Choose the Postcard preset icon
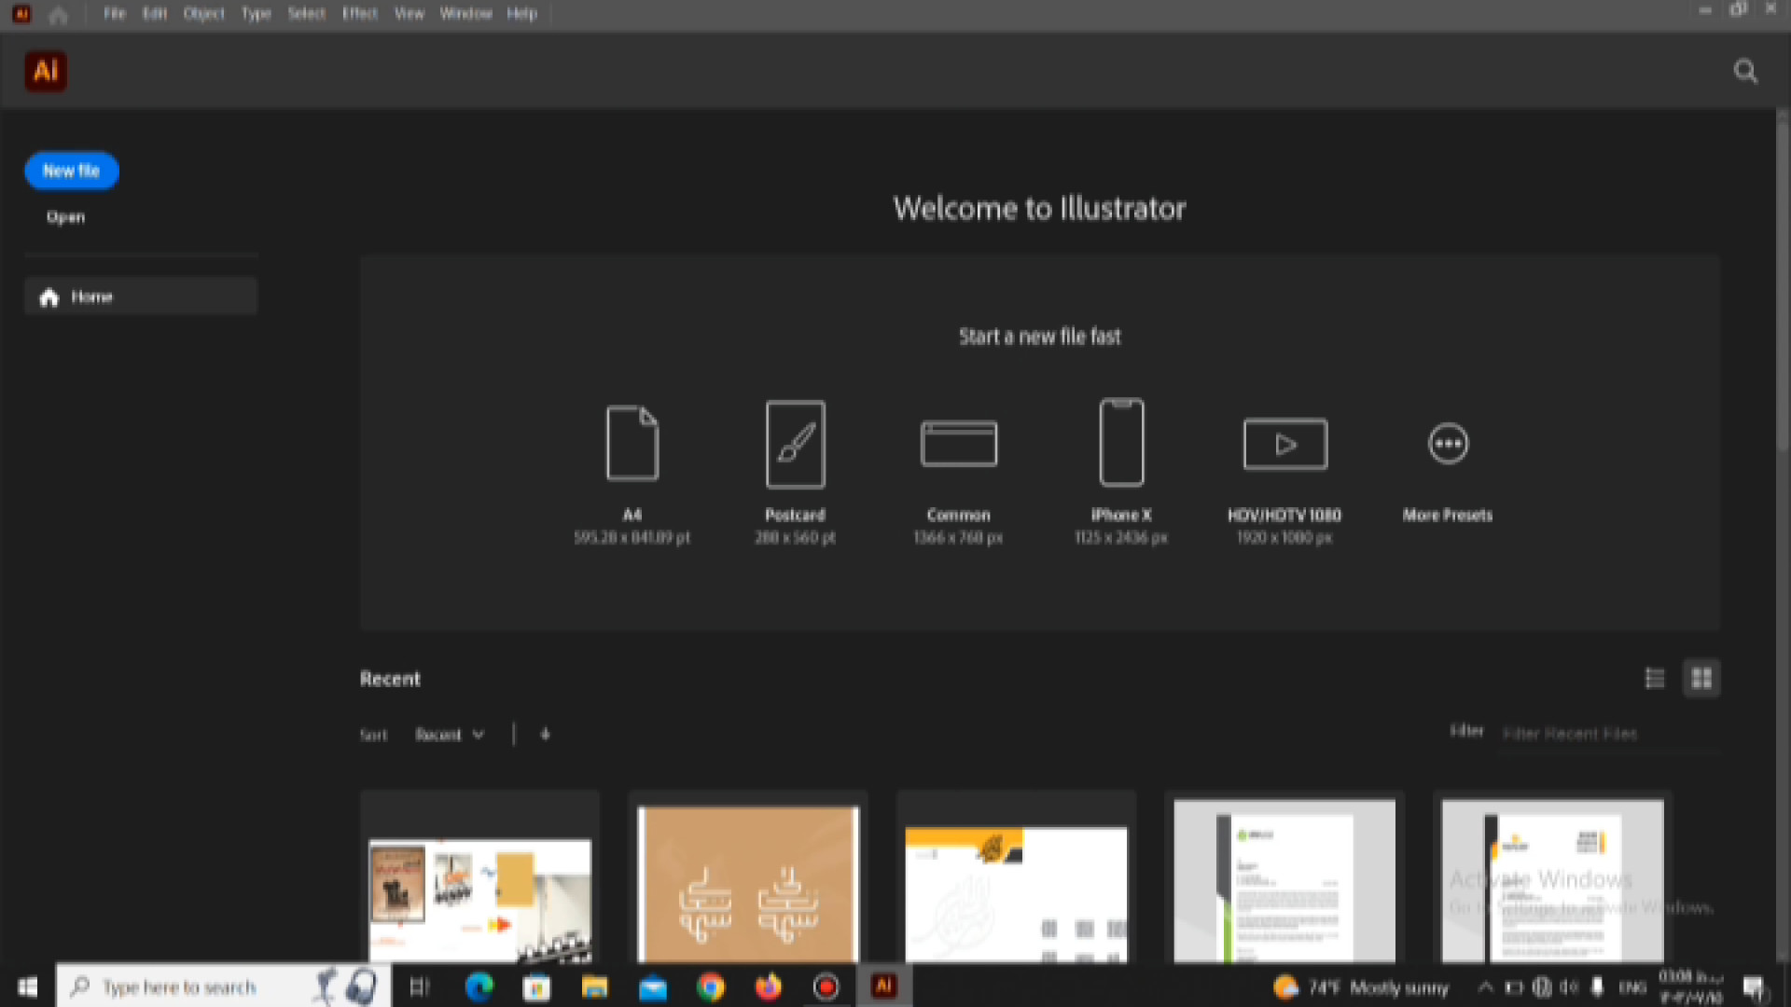The width and height of the screenshot is (1791, 1007). [795, 444]
